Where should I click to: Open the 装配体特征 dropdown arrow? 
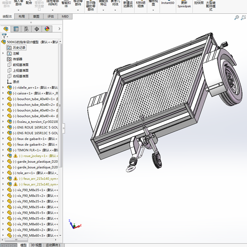pos(103,10)
